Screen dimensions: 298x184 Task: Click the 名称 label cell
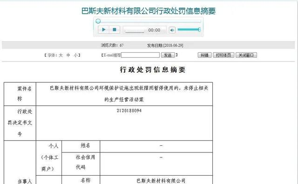pyautogui.click(x=81, y=180)
